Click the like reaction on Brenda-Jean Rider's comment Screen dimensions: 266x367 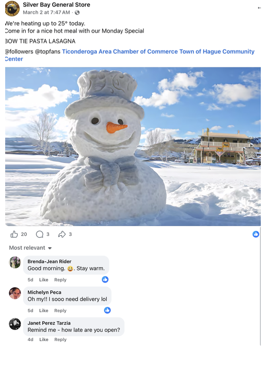(x=105, y=279)
